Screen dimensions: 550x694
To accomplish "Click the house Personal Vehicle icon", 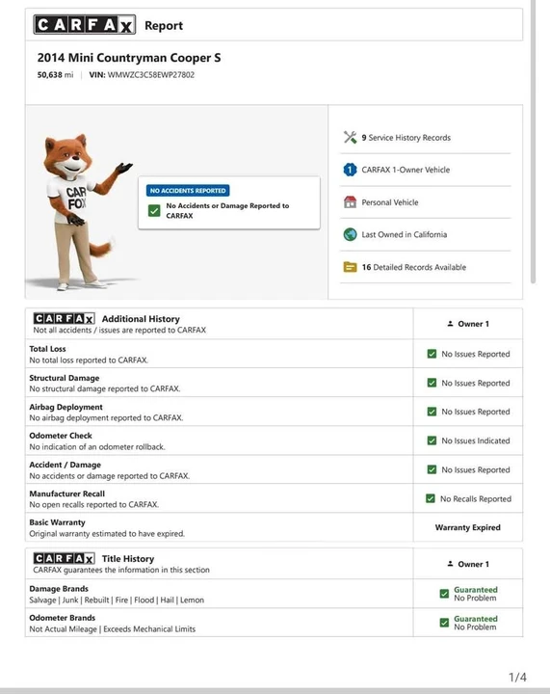I will point(351,202).
